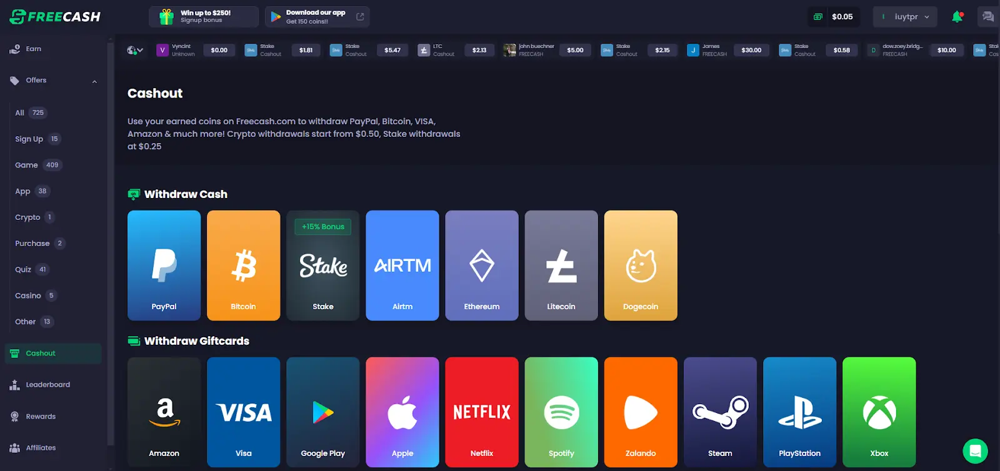Select Amazon gift card
This screenshot has width=1000, height=471.
click(164, 412)
